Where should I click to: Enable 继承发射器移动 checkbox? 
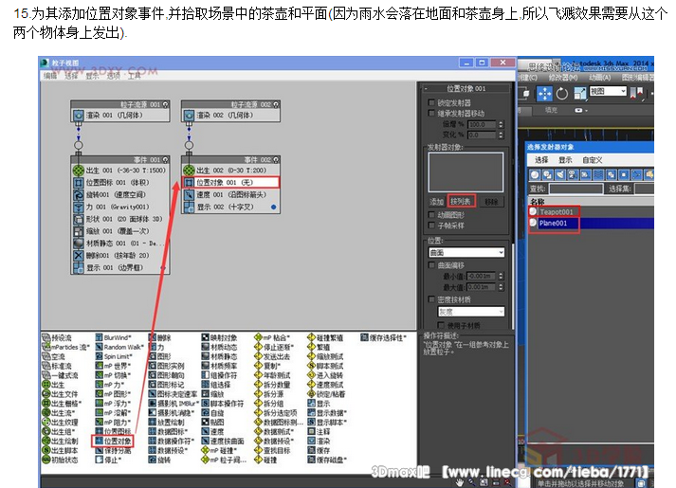coord(431,113)
